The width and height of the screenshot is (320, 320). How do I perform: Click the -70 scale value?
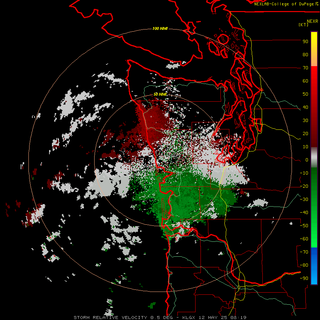tap(304, 252)
